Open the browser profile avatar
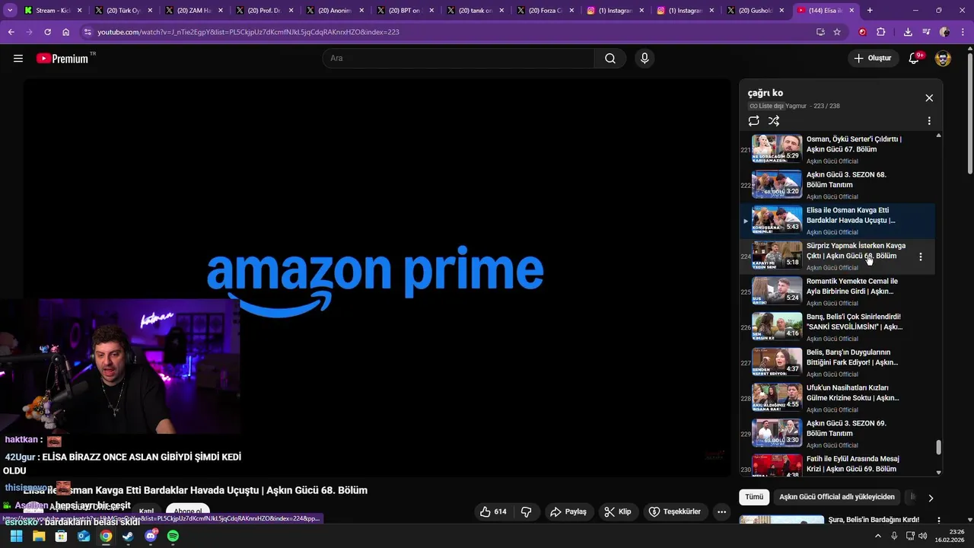 coord(944,32)
